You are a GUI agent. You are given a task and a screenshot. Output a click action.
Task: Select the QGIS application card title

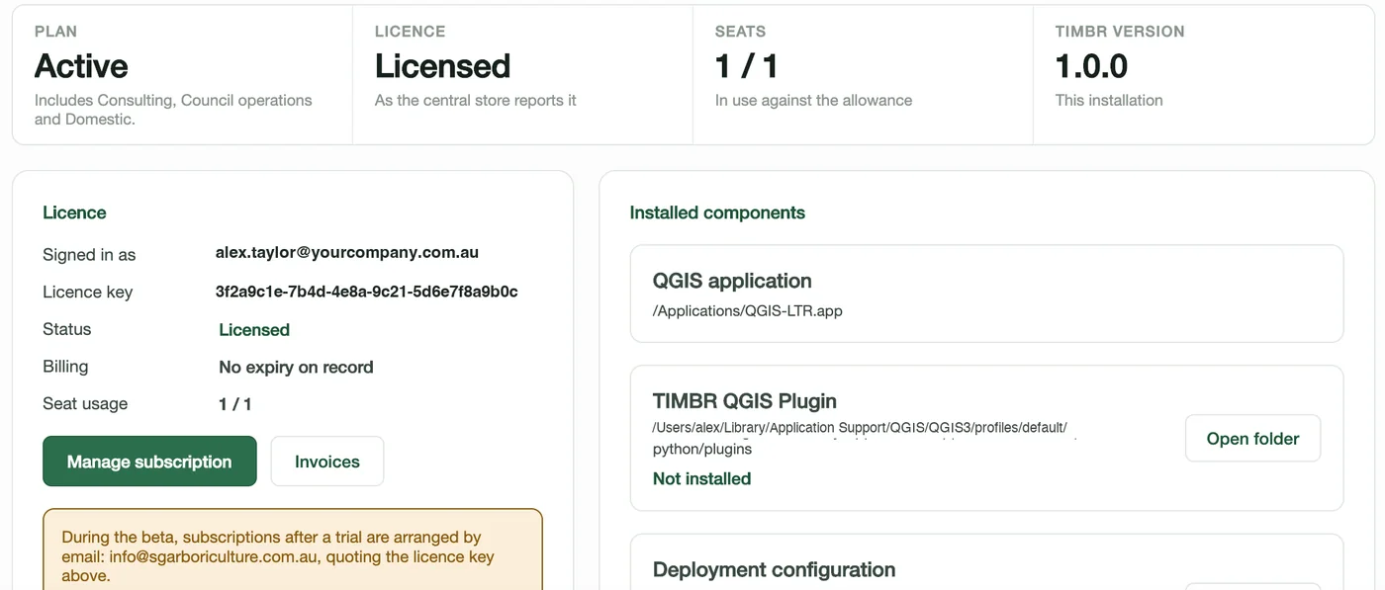pos(732,281)
